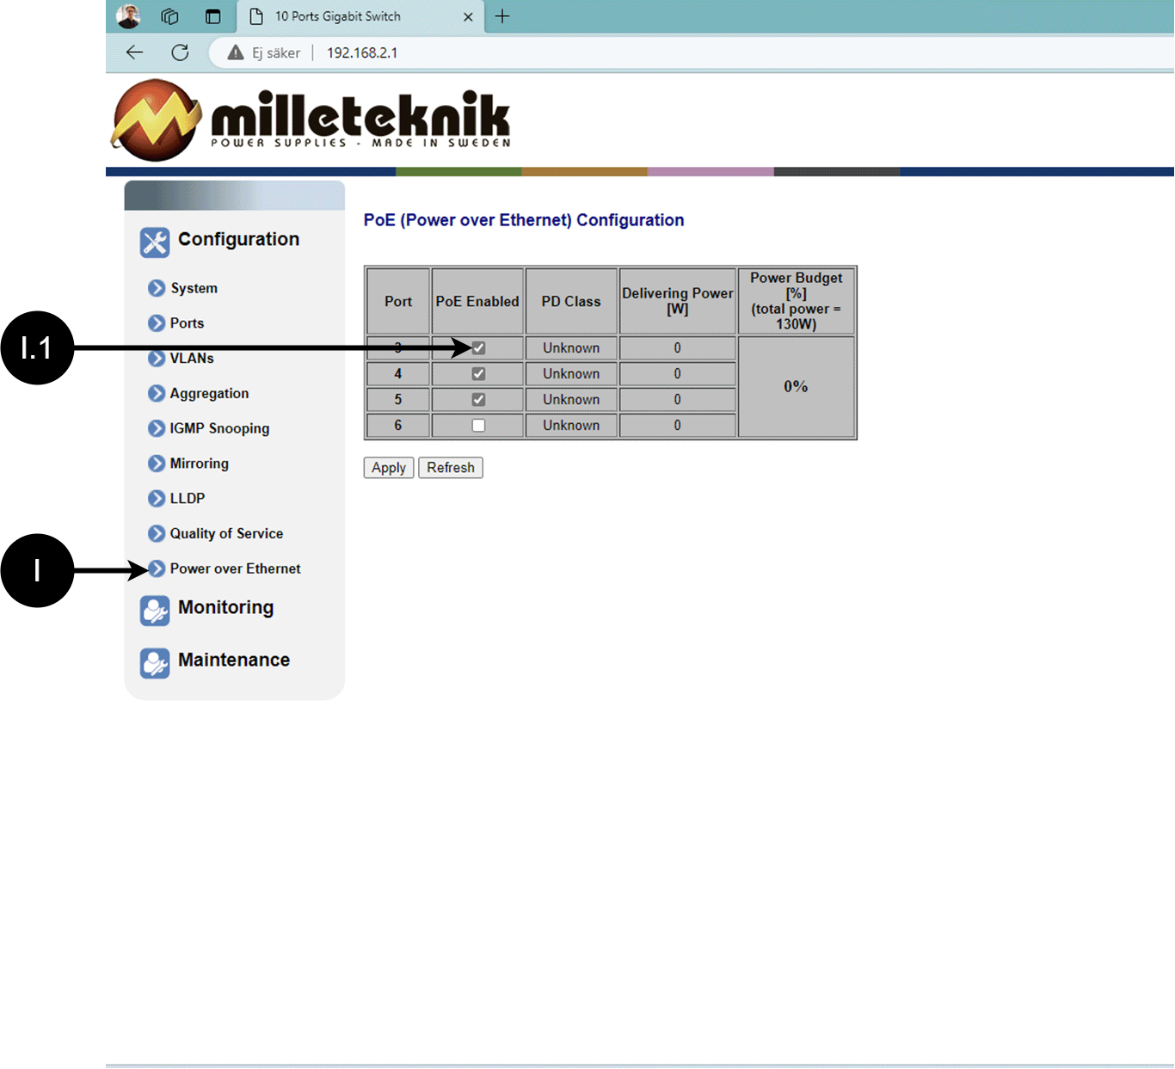Click the browser profile avatar icon
Viewport: 1175px width, 1069px height.
[x=128, y=16]
